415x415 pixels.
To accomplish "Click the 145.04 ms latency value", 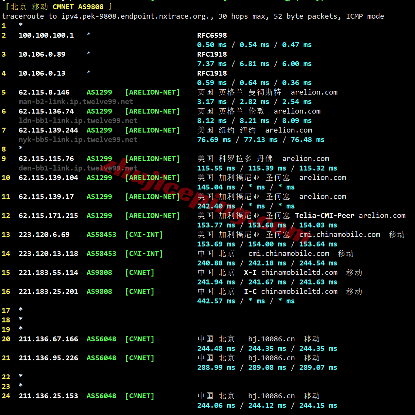I will point(216,187).
